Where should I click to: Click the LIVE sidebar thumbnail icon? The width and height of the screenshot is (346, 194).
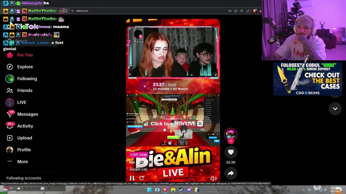(10, 102)
